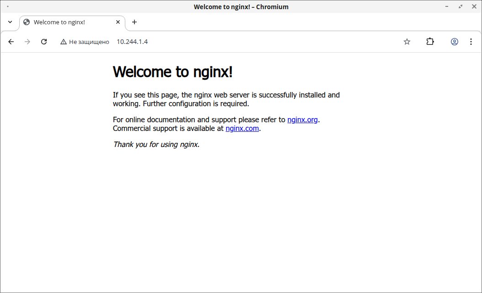Close the Chromium window
Viewport: 482px width, 293px height.
point(474,6)
